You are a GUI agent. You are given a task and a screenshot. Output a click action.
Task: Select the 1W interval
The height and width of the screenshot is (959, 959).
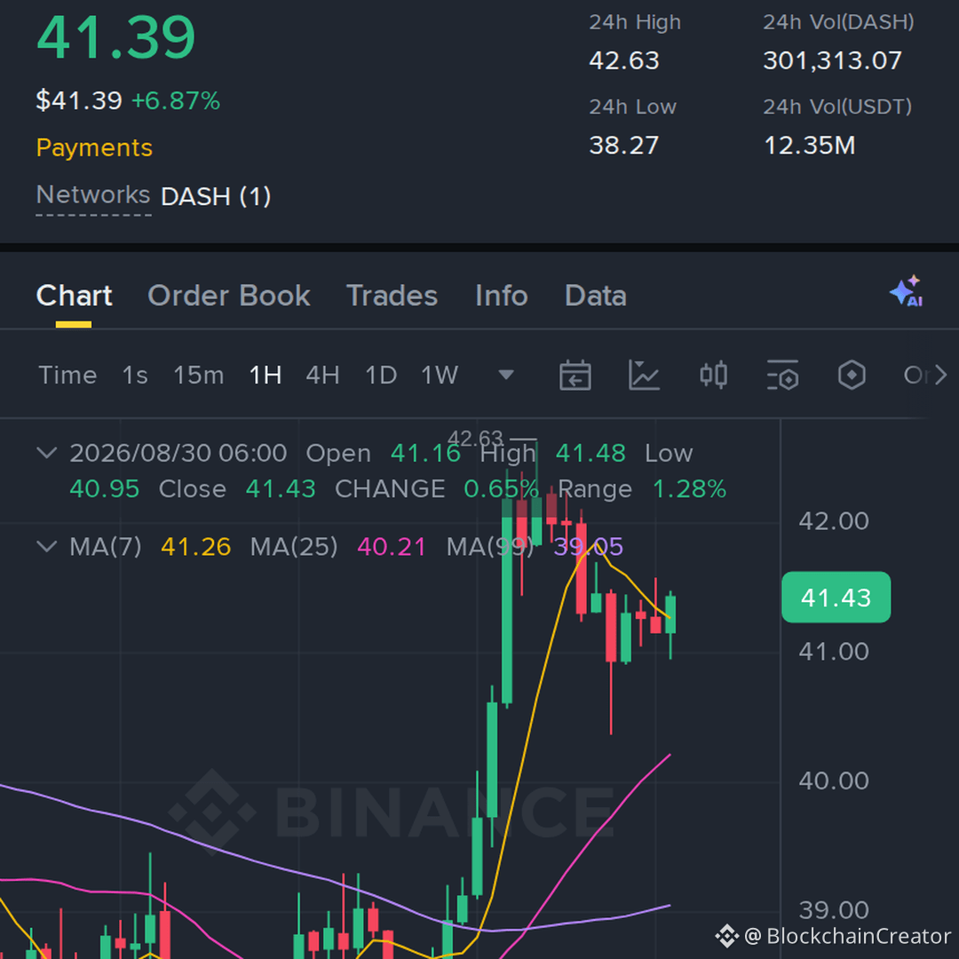pos(440,375)
